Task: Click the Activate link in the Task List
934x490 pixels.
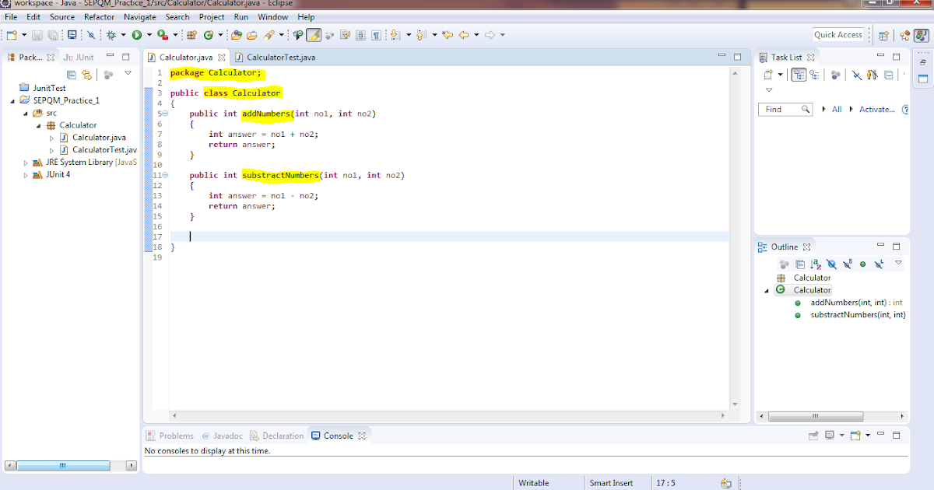Action: click(878, 109)
